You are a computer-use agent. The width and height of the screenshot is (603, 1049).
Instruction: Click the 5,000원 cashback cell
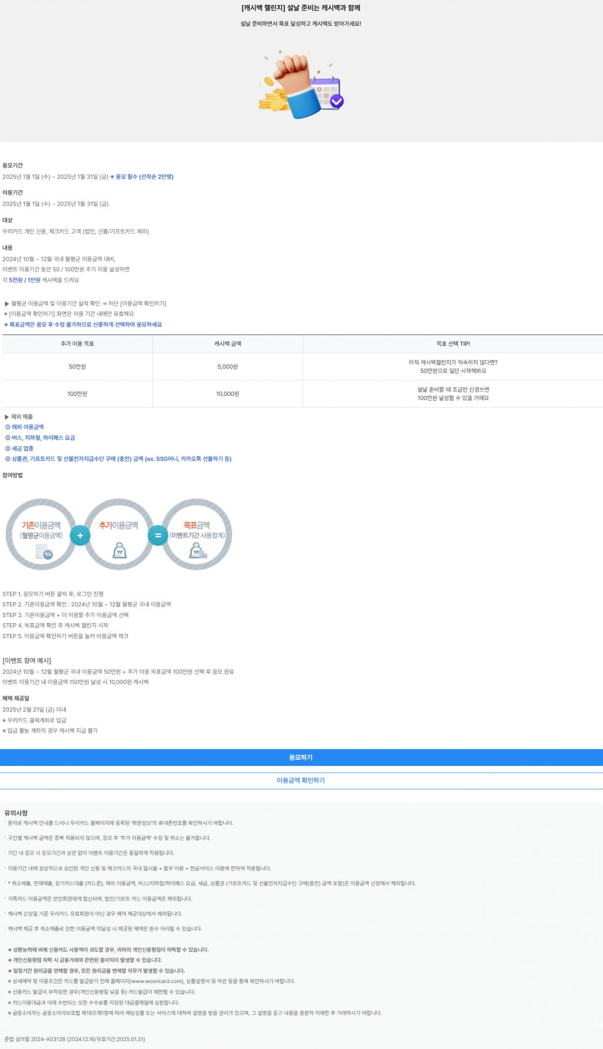point(228,367)
